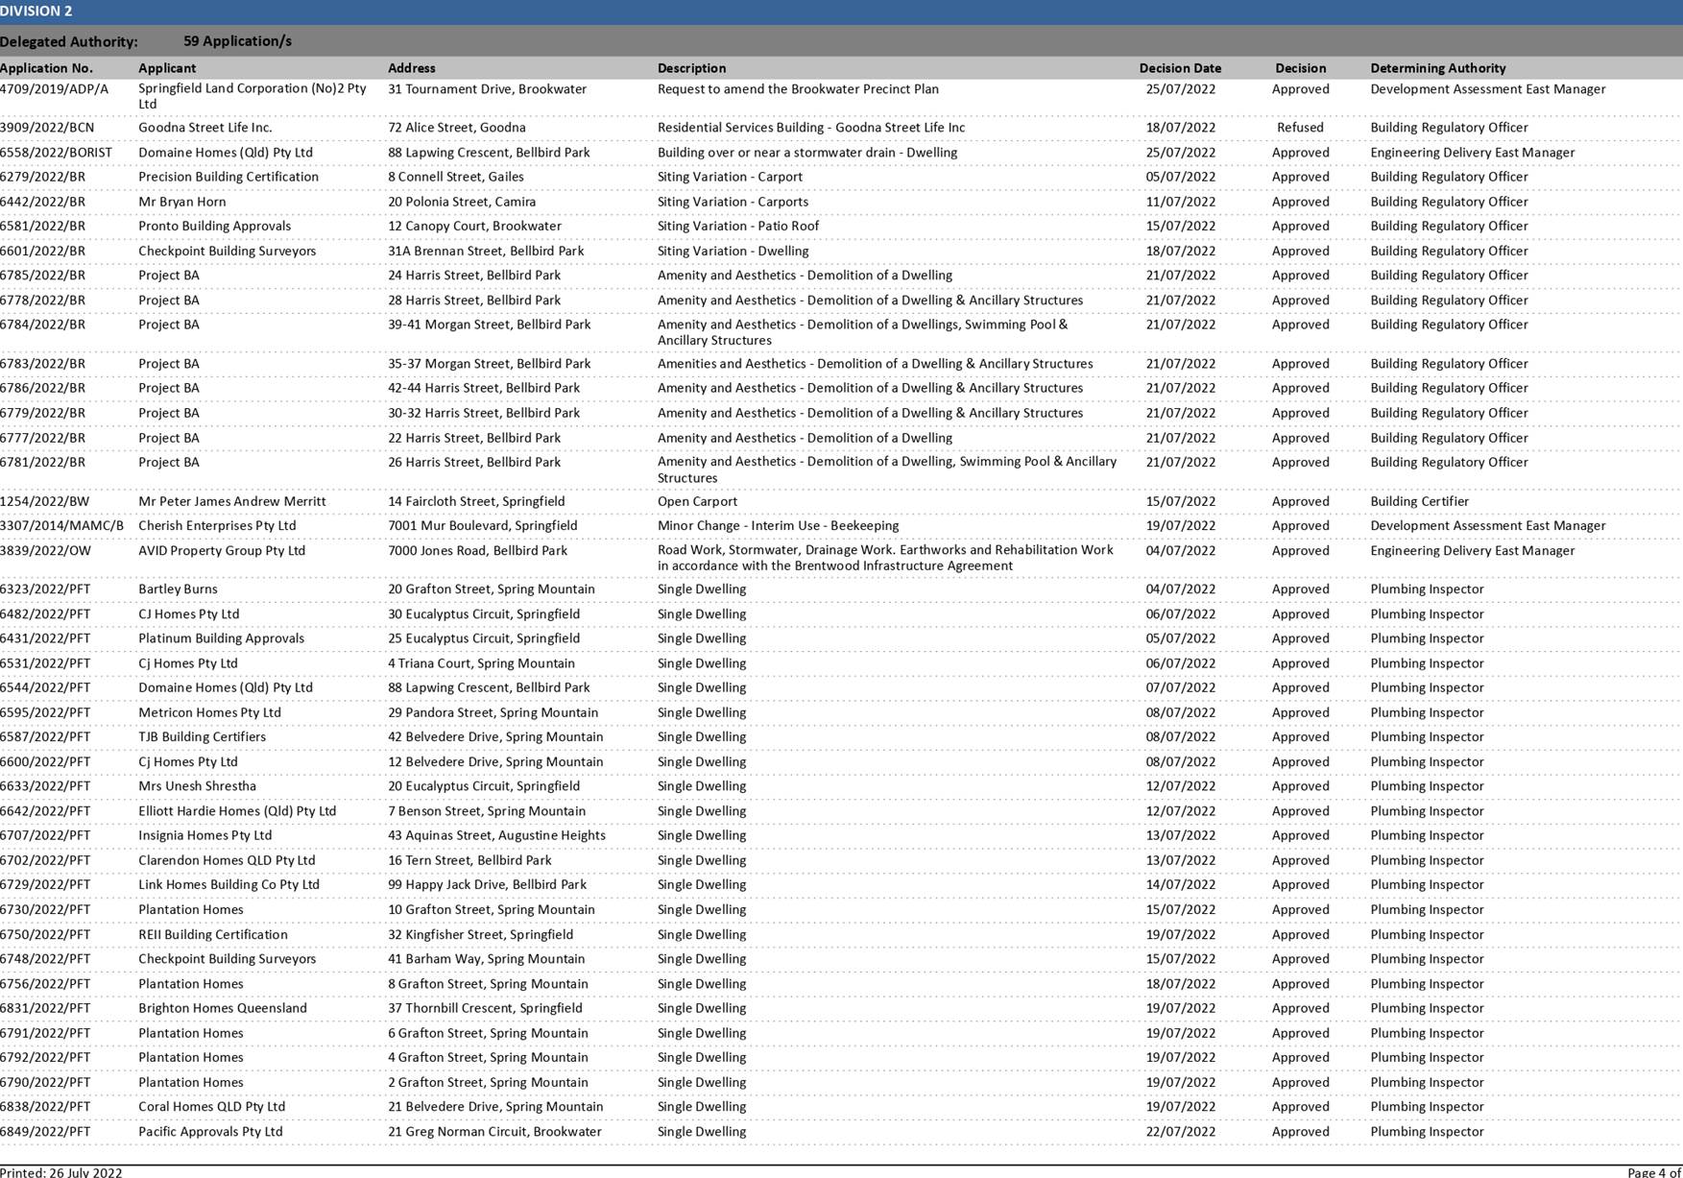This screenshot has width=1683, height=1178.
Task: Select application number 6783/2022/BR
Action: 42,364
